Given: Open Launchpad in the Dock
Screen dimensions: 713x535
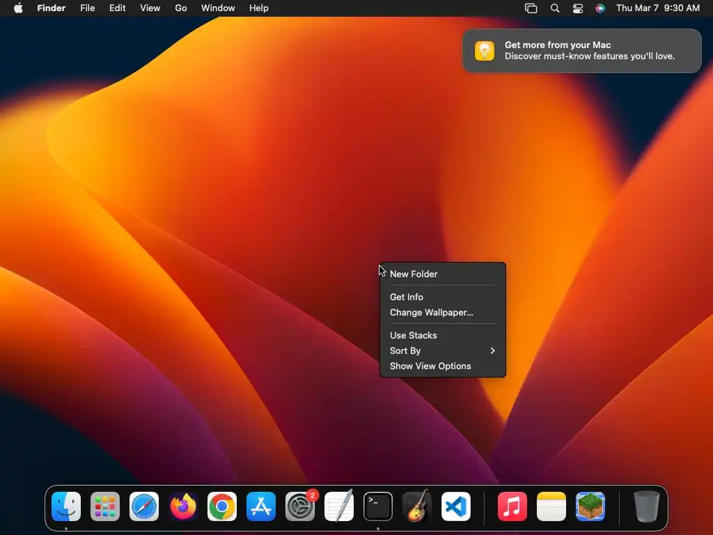Looking at the screenshot, I should [x=105, y=506].
